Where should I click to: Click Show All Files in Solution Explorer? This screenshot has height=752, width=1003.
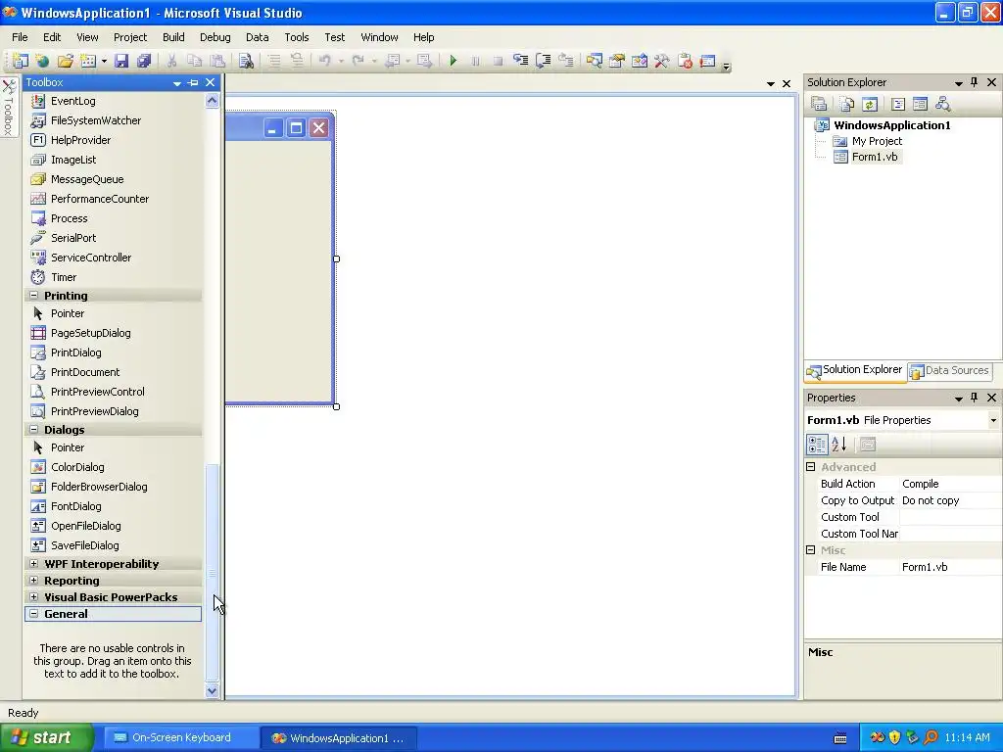tap(847, 104)
